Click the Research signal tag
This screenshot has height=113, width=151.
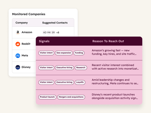pos(81,68)
